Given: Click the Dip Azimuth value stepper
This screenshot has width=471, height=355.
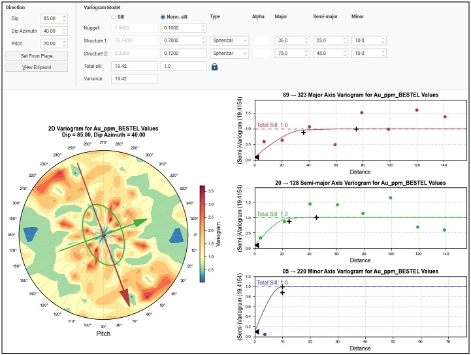Looking at the screenshot, I should click(63, 31).
